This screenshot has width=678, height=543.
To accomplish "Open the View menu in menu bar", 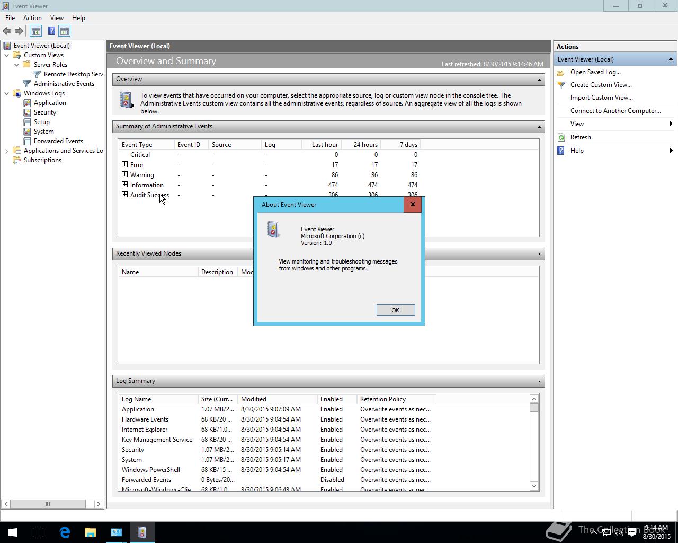I will click(x=57, y=18).
